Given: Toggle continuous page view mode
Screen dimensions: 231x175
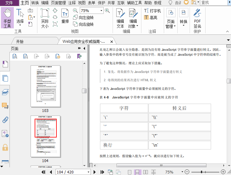Looking at the screenshot, I should coord(137,172).
